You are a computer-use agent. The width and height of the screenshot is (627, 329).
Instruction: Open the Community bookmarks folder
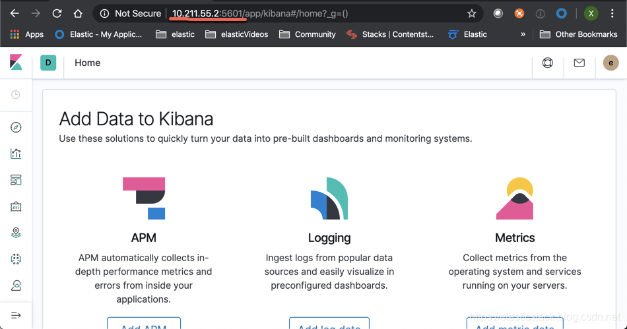[308, 34]
